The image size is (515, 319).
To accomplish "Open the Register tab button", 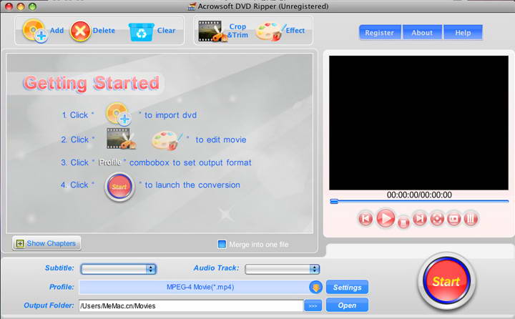I will point(380,32).
